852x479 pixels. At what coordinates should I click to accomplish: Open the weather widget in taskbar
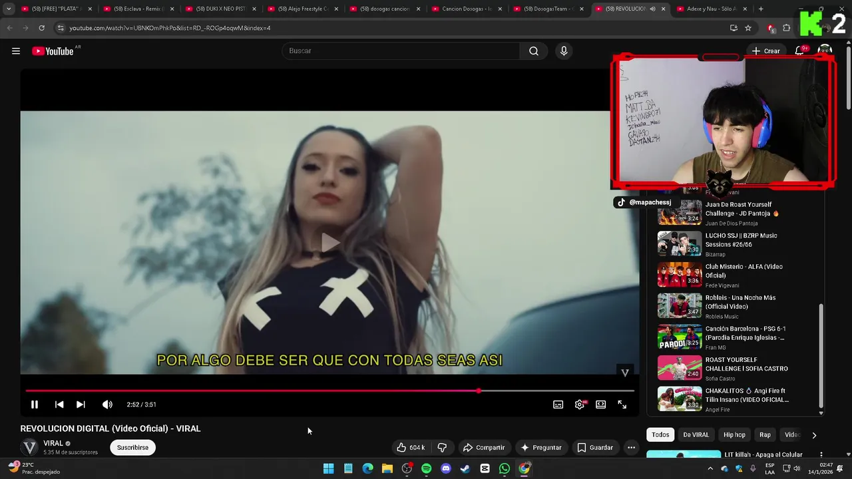[x=35, y=468]
